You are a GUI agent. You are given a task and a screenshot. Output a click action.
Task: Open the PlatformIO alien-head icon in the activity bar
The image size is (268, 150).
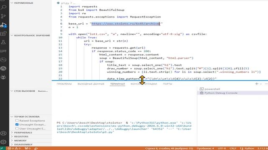(3, 77)
